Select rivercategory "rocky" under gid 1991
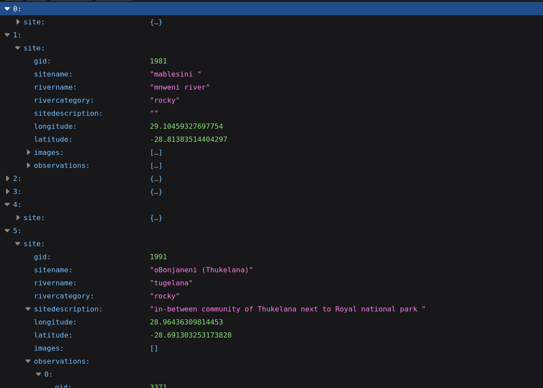The image size is (543, 388). point(165,296)
